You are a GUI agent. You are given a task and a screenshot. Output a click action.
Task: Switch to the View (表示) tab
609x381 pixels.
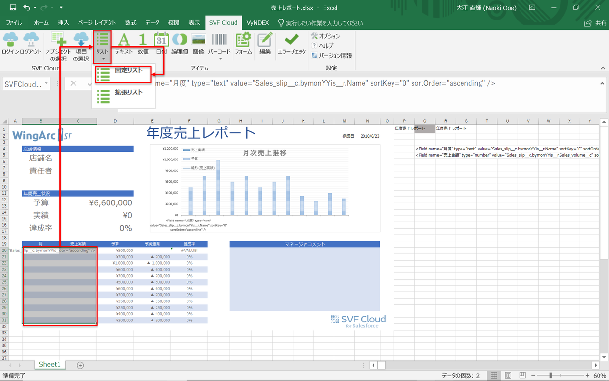[194, 23]
